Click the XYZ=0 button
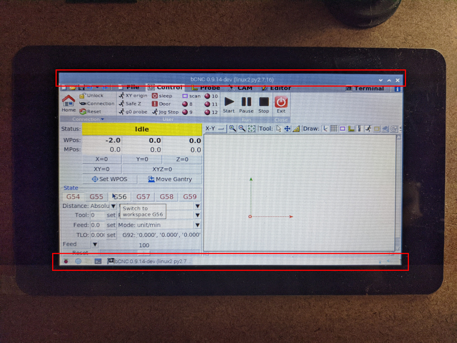Image resolution: width=457 pixels, height=343 pixels. pos(162,169)
